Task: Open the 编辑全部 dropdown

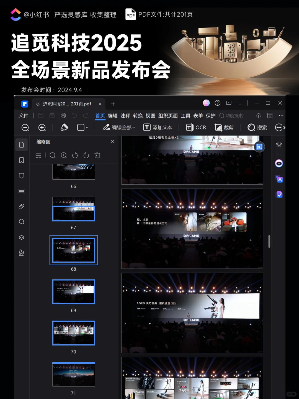Action: point(119,127)
